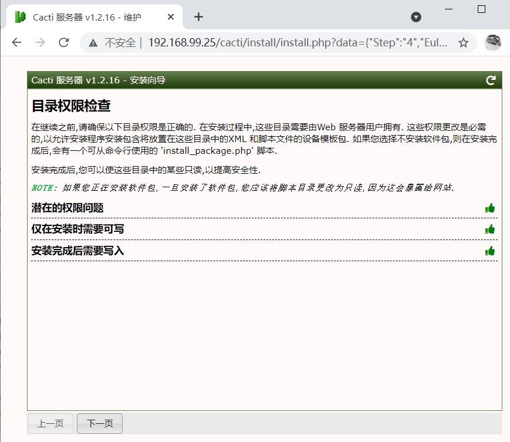Close the Cacti 服务器 tab

coord(171,17)
